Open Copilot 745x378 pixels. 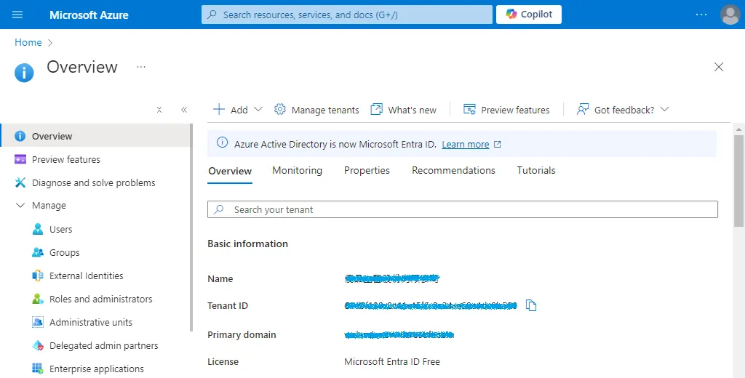tap(529, 15)
